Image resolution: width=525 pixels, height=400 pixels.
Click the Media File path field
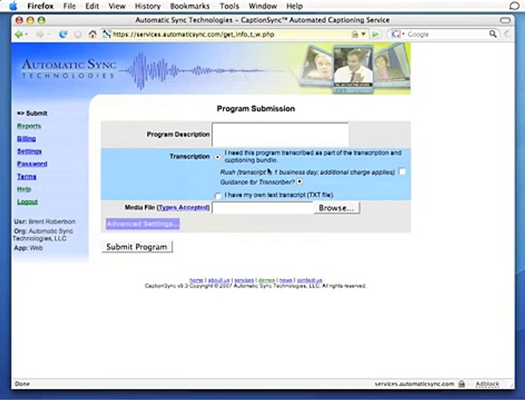pyautogui.click(x=263, y=208)
